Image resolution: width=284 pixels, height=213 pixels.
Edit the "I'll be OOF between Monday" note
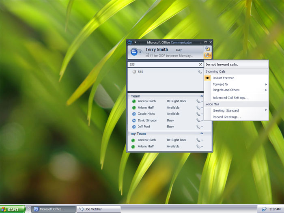tap(171, 56)
